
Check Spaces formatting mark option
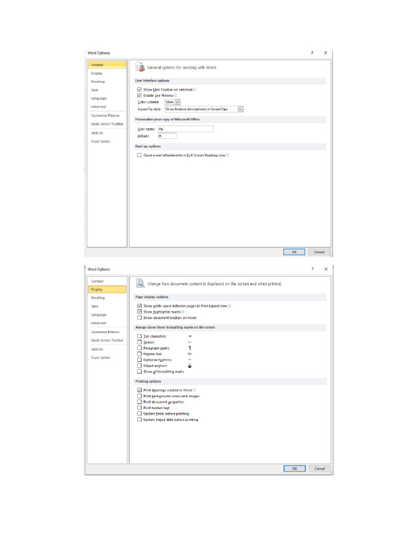coord(139,342)
